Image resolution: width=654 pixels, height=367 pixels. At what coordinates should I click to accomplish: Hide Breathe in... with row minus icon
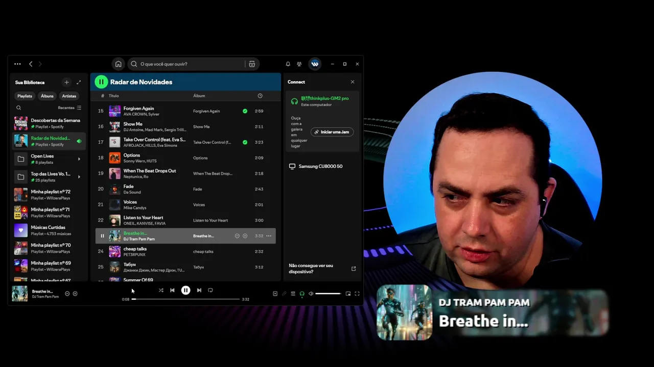237,236
